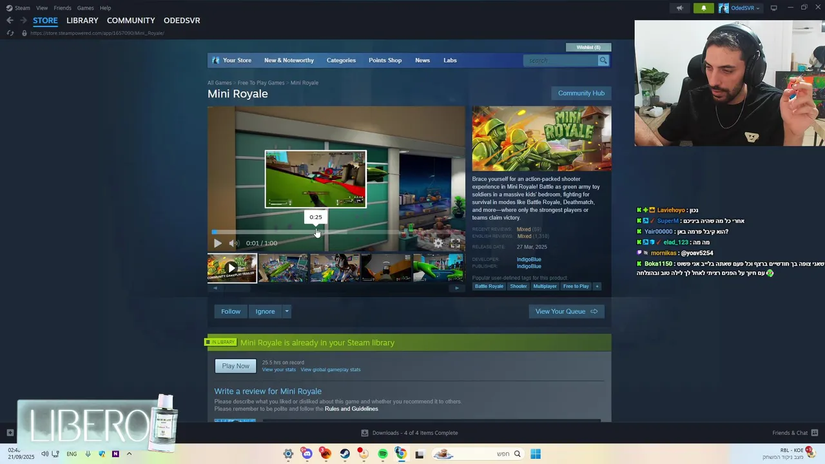
Task: Open the Rules and Guidelines link
Action: click(351, 409)
